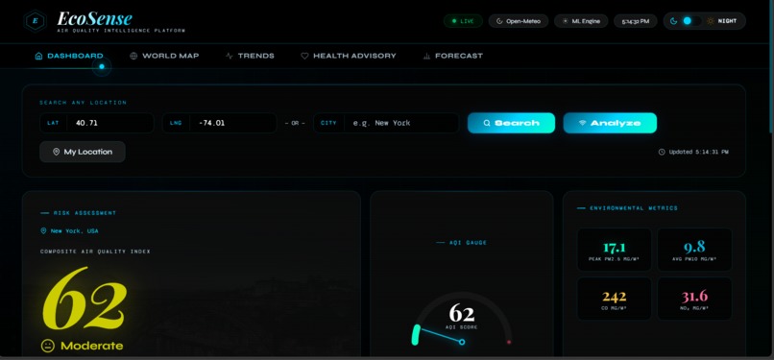
Task: Click the New York, USA location label
Action: pos(74,230)
